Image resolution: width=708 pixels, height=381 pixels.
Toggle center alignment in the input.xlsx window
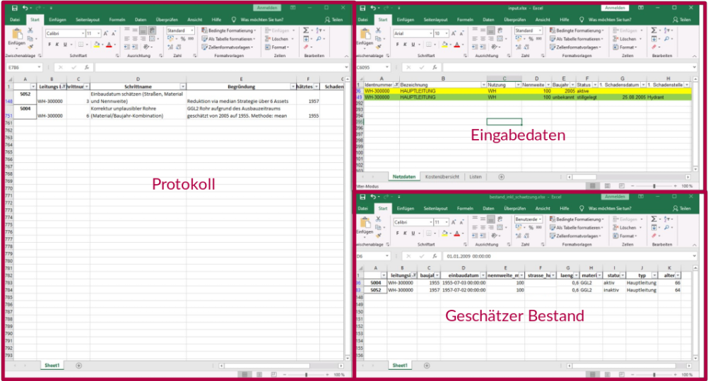click(483, 39)
